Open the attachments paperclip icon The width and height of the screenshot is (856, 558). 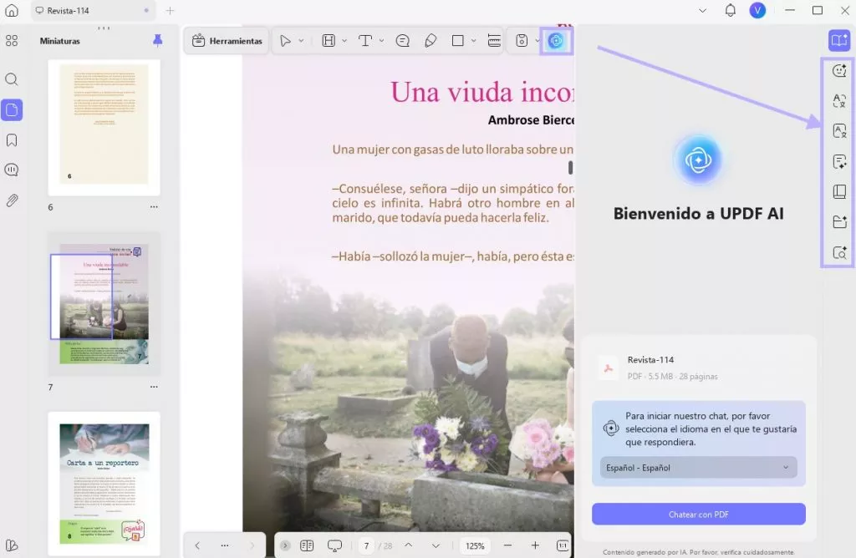tap(12, 200)
